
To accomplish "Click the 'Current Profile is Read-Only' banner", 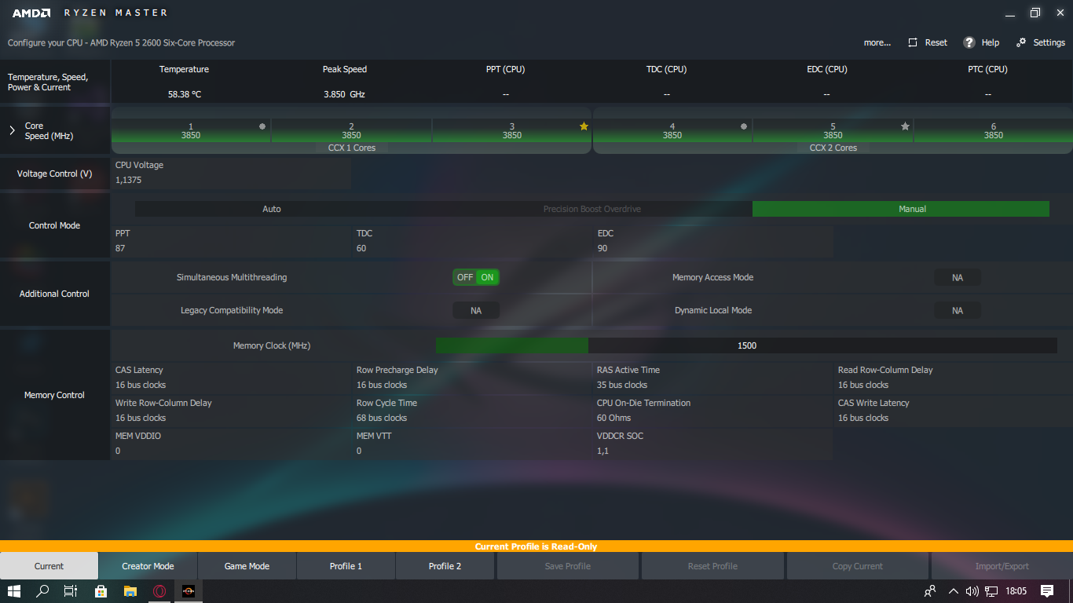I will (536, 546).
